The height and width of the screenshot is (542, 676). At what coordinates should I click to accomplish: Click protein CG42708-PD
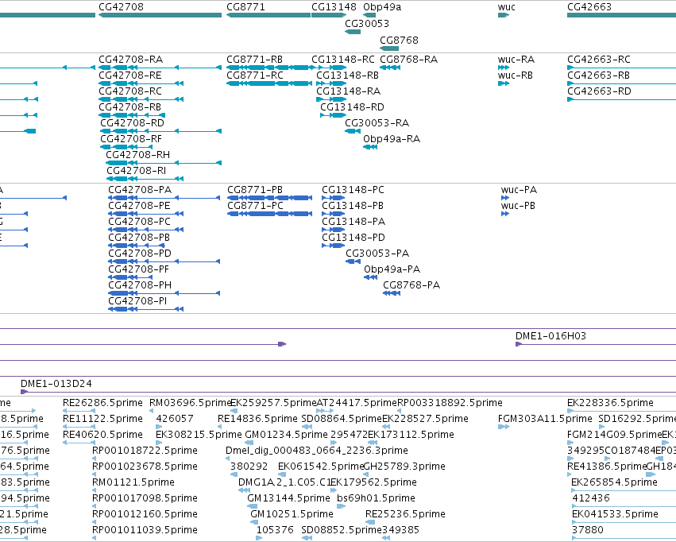click(x=164, y=261)
